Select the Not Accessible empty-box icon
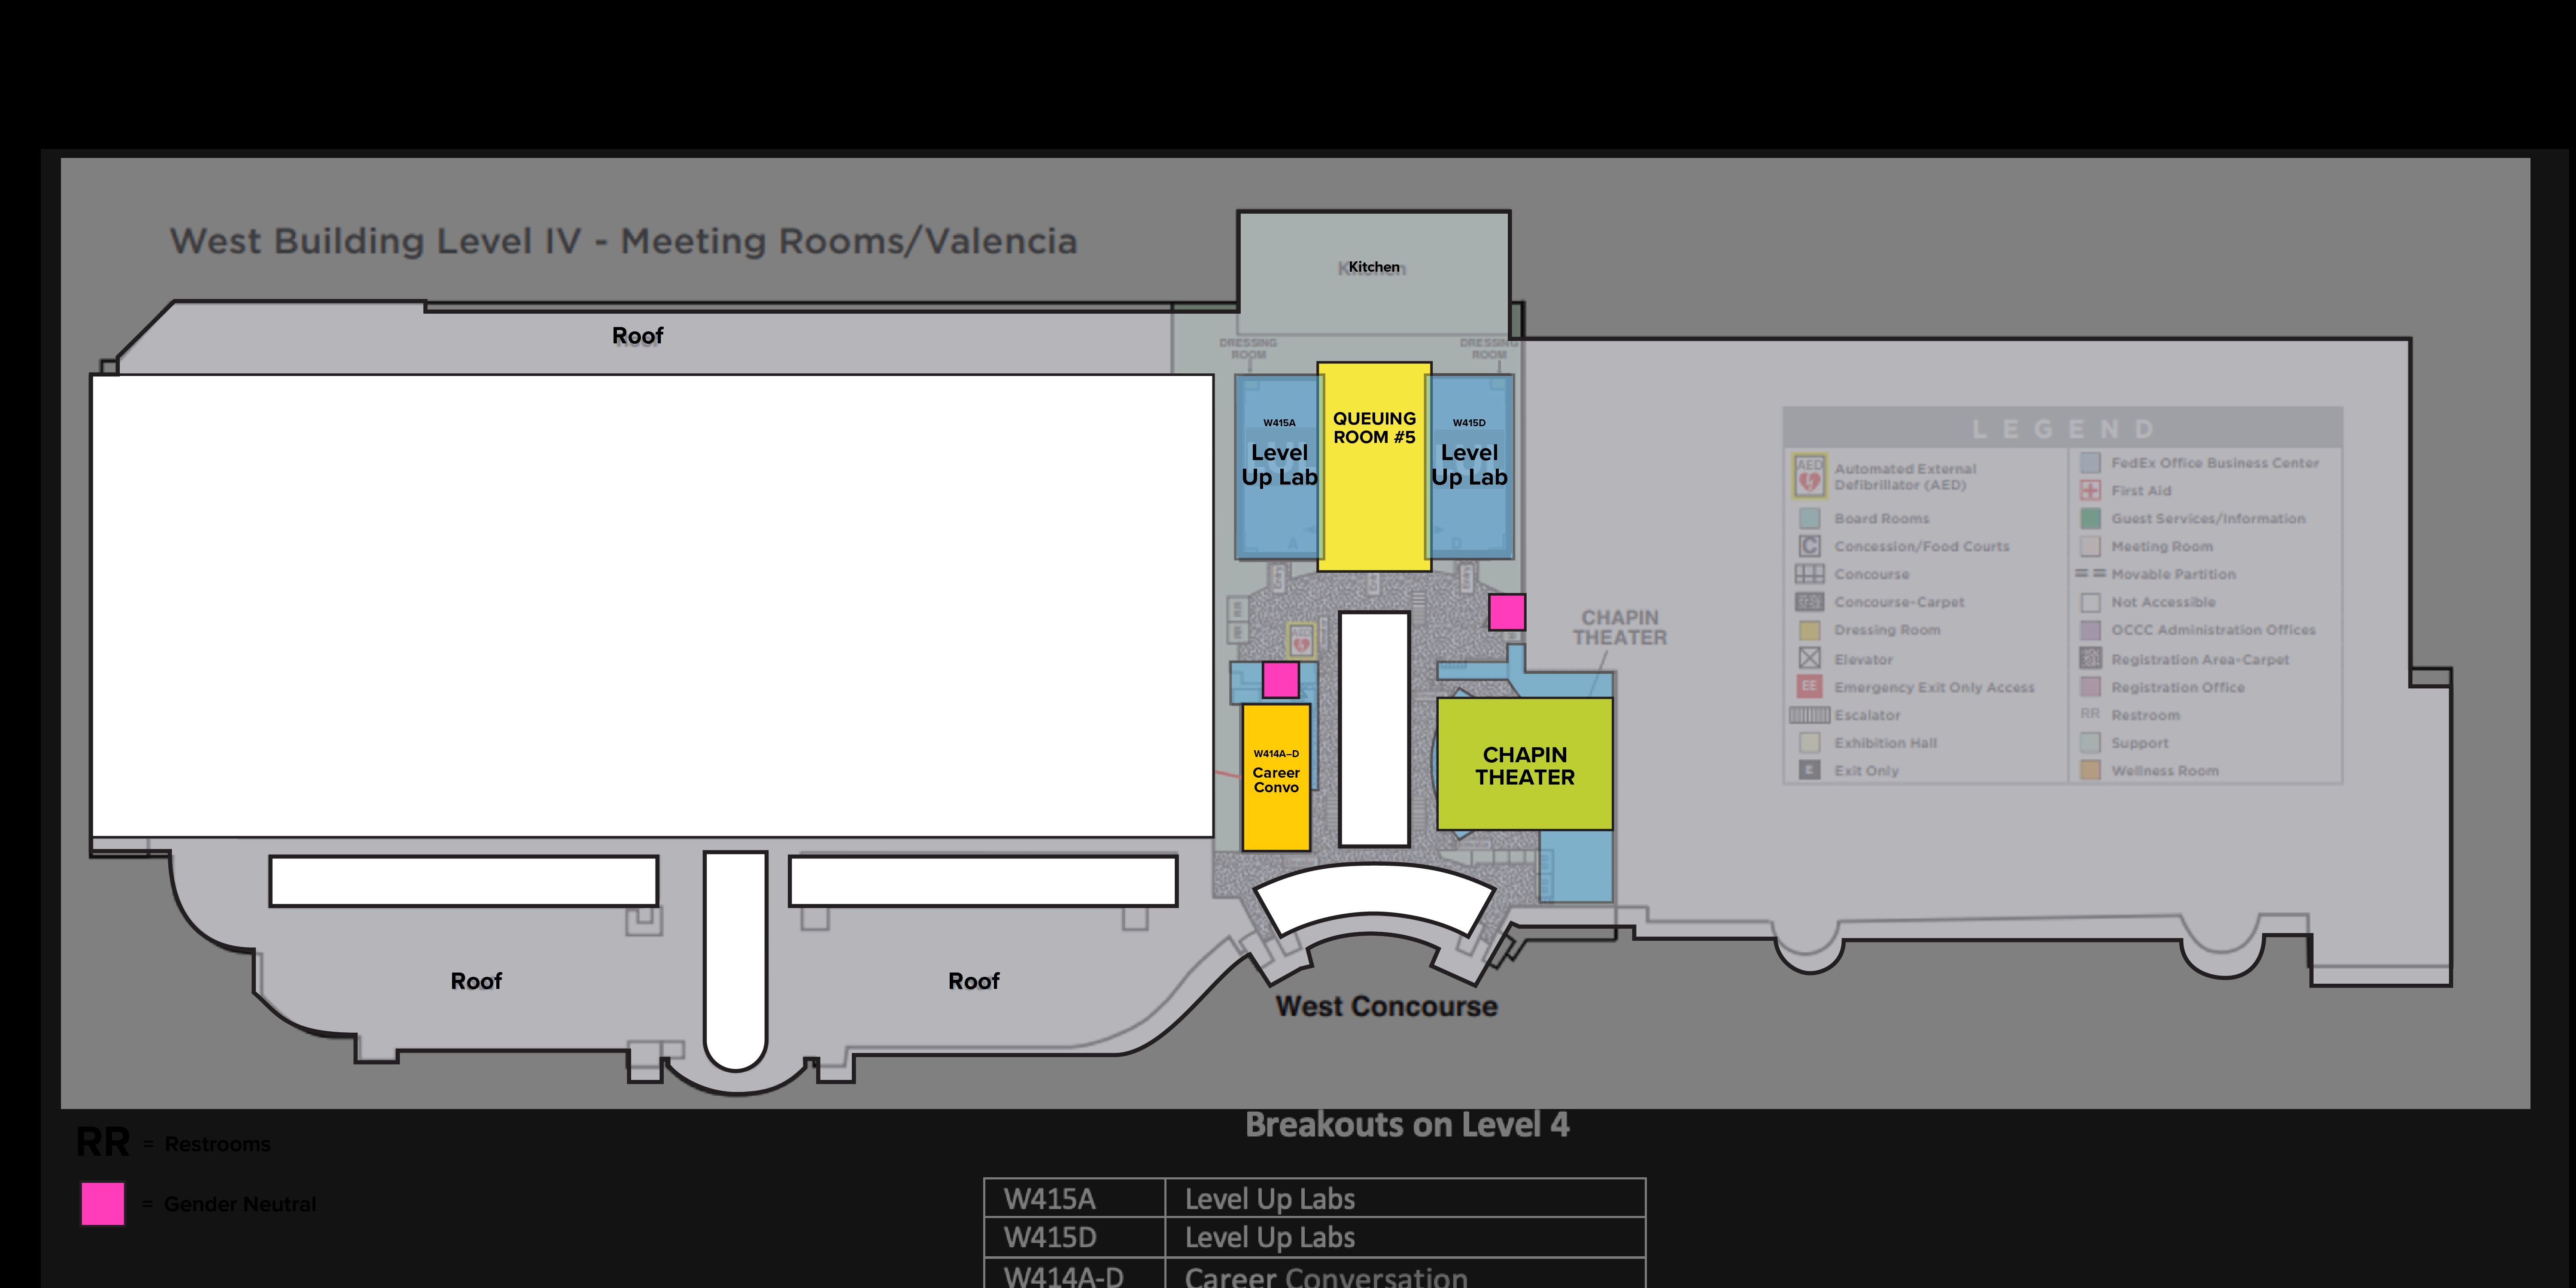Viewport: 2576px width, 1288px height. [x=2090, y=602]
